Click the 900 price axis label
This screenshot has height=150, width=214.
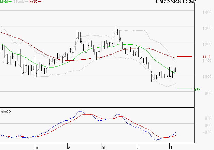208,93
